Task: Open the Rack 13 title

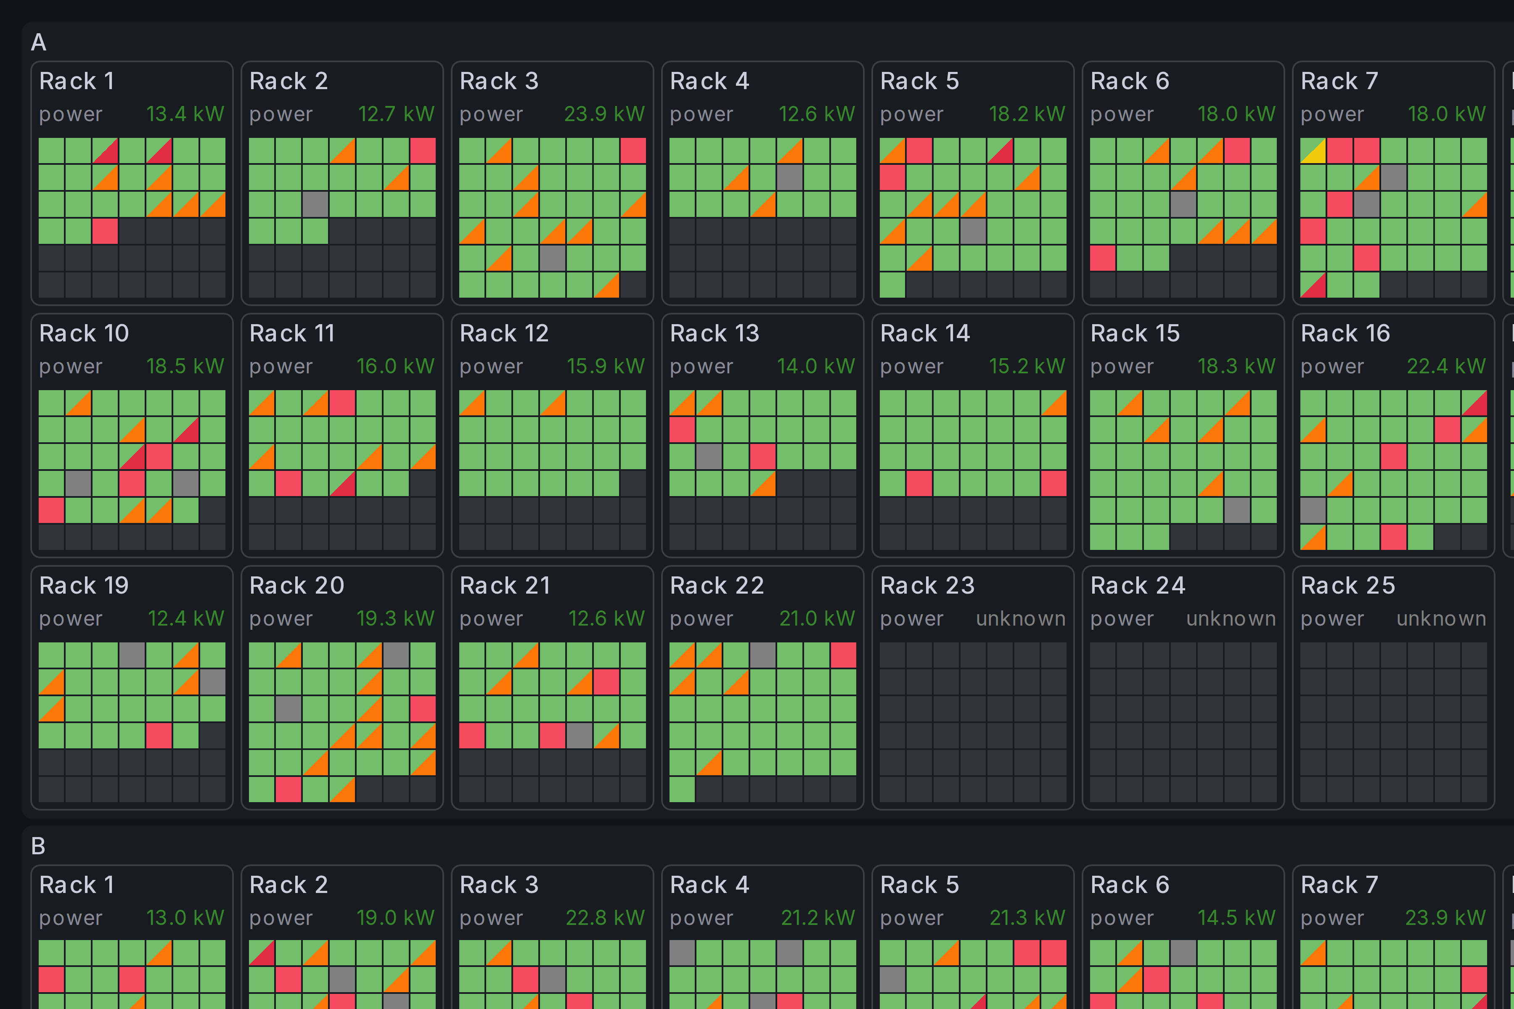Action: click(x=715, y=333)
